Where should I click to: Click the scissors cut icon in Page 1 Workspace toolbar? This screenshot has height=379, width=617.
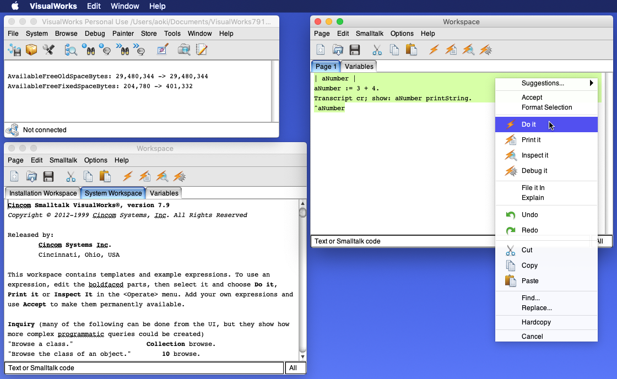point(377,50)
